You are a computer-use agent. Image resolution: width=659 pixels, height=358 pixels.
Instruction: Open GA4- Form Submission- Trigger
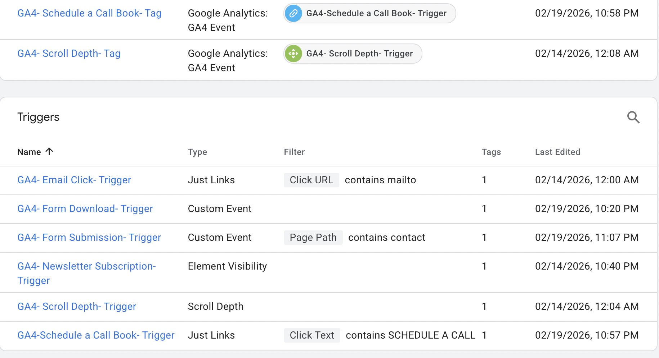[x=89, y=238]
